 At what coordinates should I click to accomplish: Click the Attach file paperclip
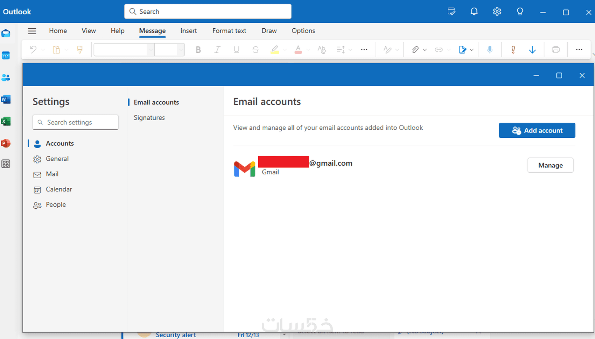(x=415, y=50)
